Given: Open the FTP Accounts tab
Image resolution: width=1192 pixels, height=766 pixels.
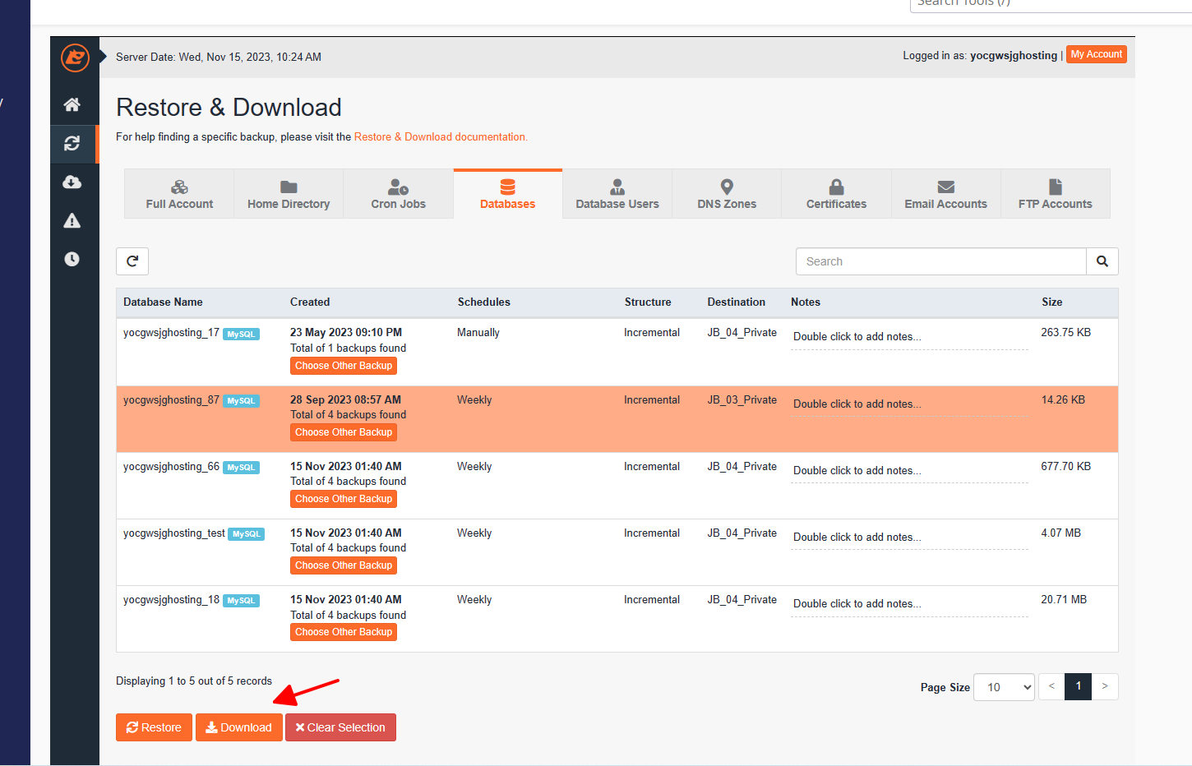Looking at the screenshot, I should pyautogui.click(x=1056, y=194).
